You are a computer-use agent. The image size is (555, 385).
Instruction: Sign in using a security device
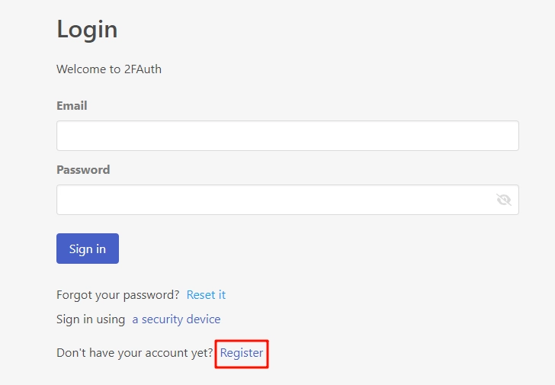pyautogui.click(x=176, y=319)
